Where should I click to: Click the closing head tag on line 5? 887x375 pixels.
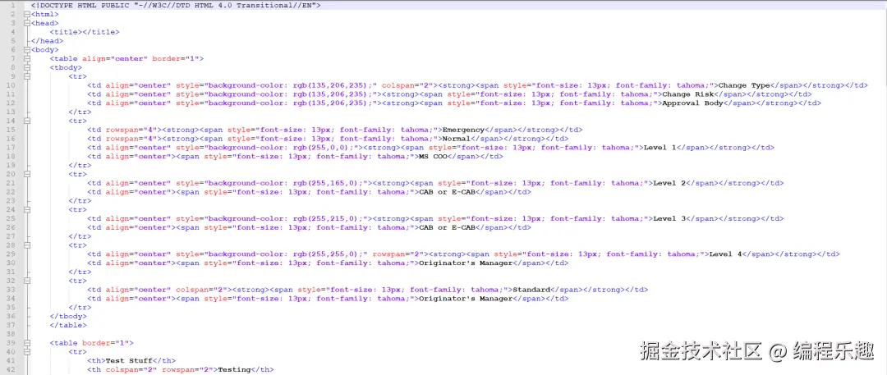[48, 41]
